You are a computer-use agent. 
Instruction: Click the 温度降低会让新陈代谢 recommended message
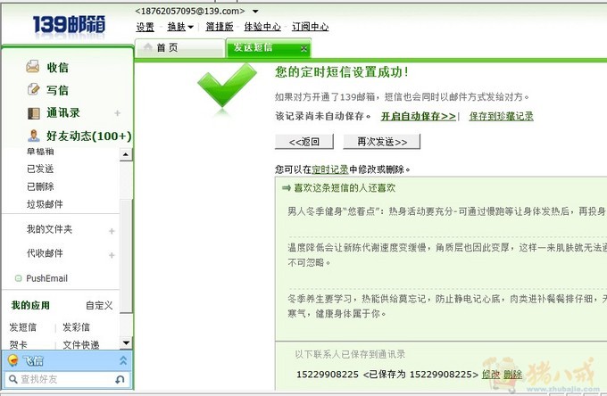coord(447,255)
